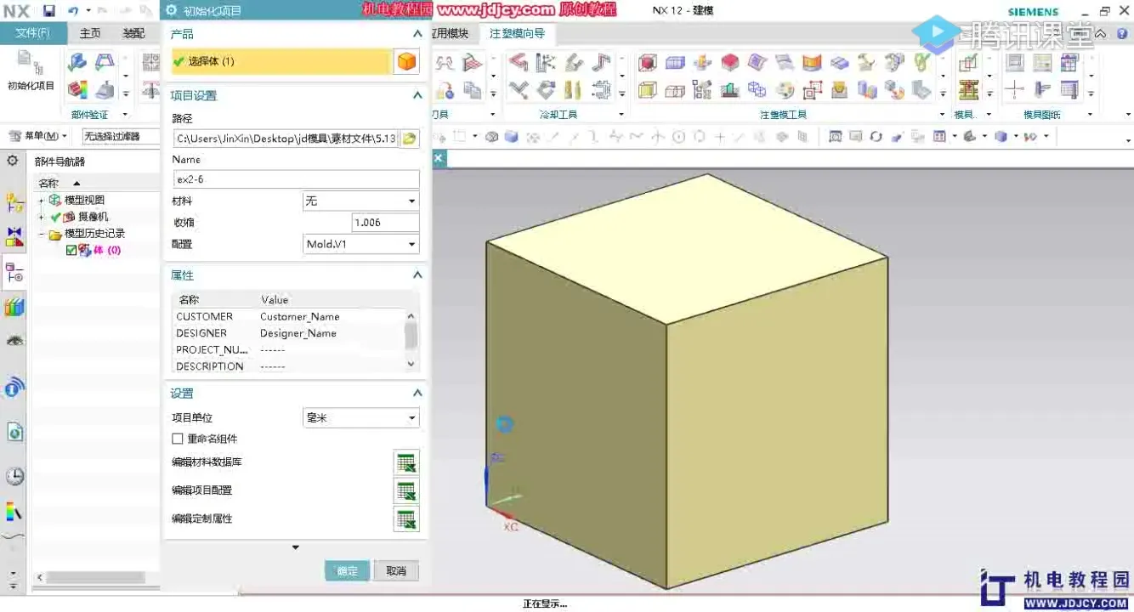Viewport: 1134px width, 612px height.
Task: Open the settings gear in resource bar
Action: coord(13,160)
